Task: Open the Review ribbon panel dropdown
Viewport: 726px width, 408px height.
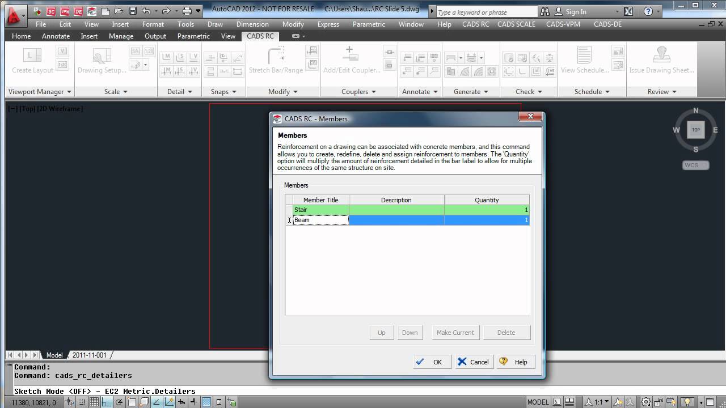Action: click(x=662, y=92)
